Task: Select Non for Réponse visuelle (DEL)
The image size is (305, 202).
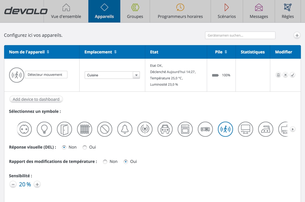Action: (x=64, y=147)
